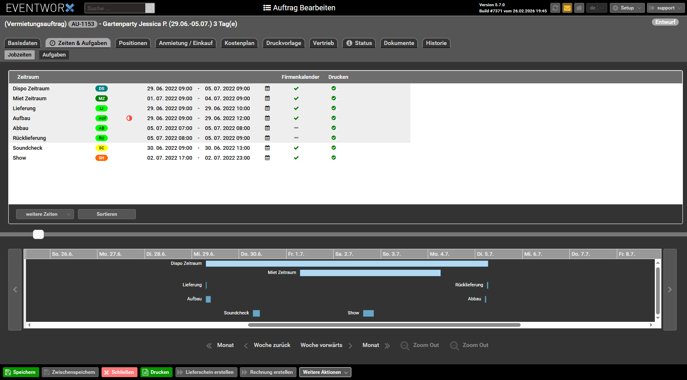Screen dimensions: 687x380
Task: Open the Aufgaben sub-tab
Action: click(x=54, y=55)
